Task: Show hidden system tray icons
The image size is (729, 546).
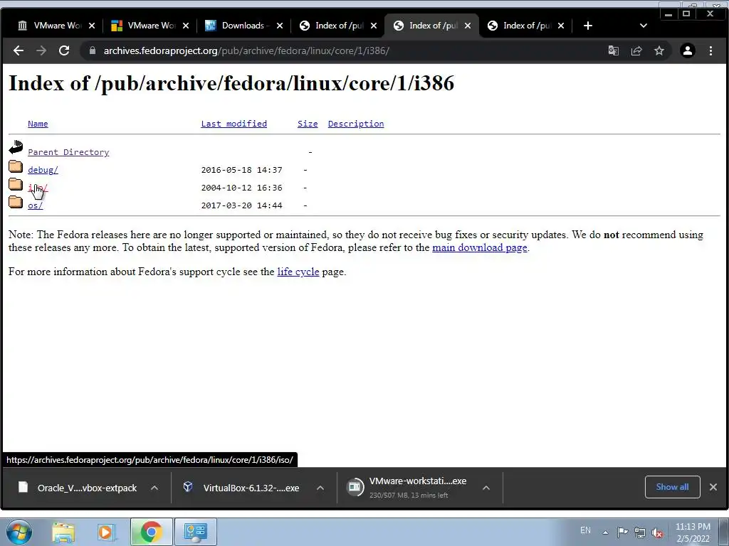Action: 605,532
